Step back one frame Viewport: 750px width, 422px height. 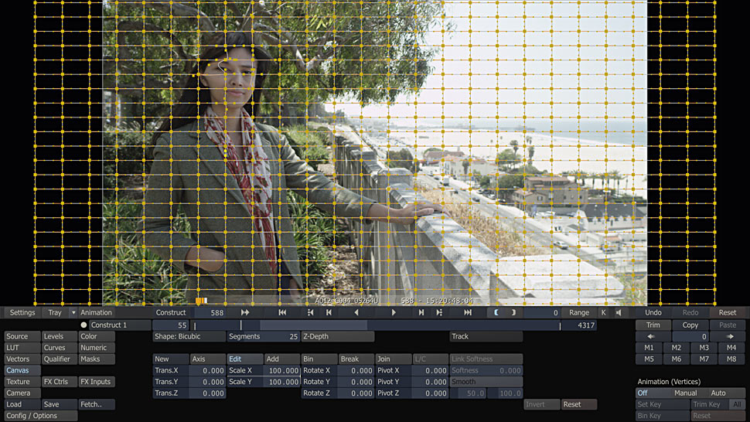[329, 313]
